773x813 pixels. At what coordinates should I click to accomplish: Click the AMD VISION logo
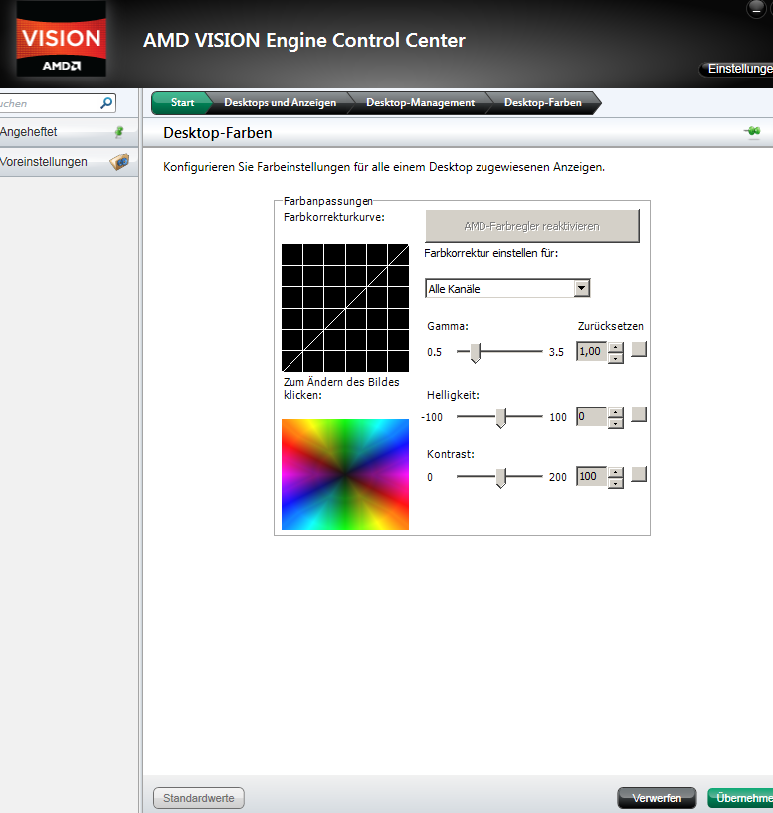pyautogui.click(x=62, y=40)
